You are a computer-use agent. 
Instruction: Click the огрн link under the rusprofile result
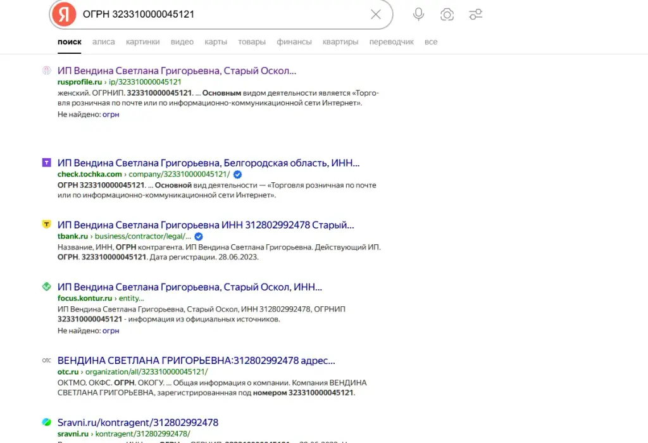coord(111,115)
